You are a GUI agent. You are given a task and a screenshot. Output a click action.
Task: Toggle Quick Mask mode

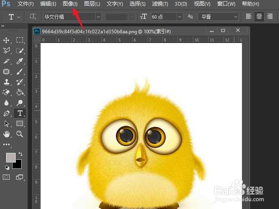point(6,177)
